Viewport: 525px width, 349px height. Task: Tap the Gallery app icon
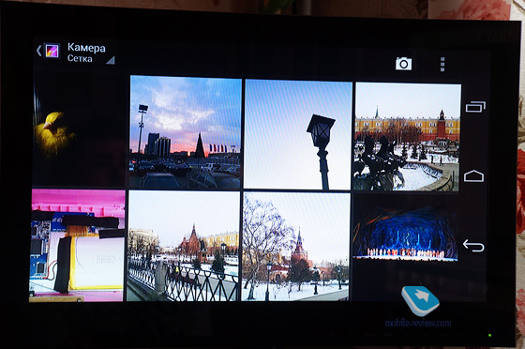pyautogui.click(x=52, y=51)
